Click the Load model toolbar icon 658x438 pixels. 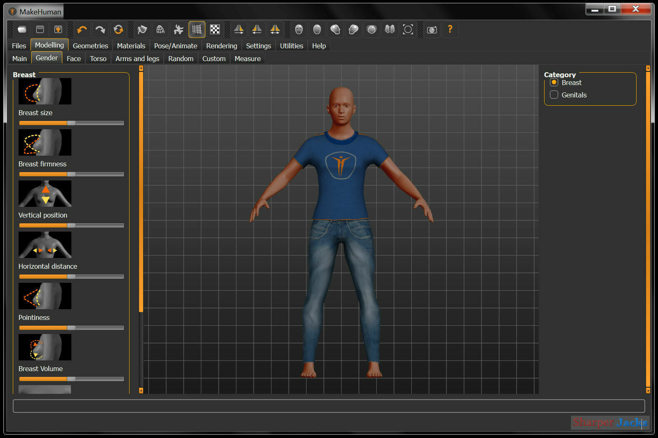tap(22, 29)
